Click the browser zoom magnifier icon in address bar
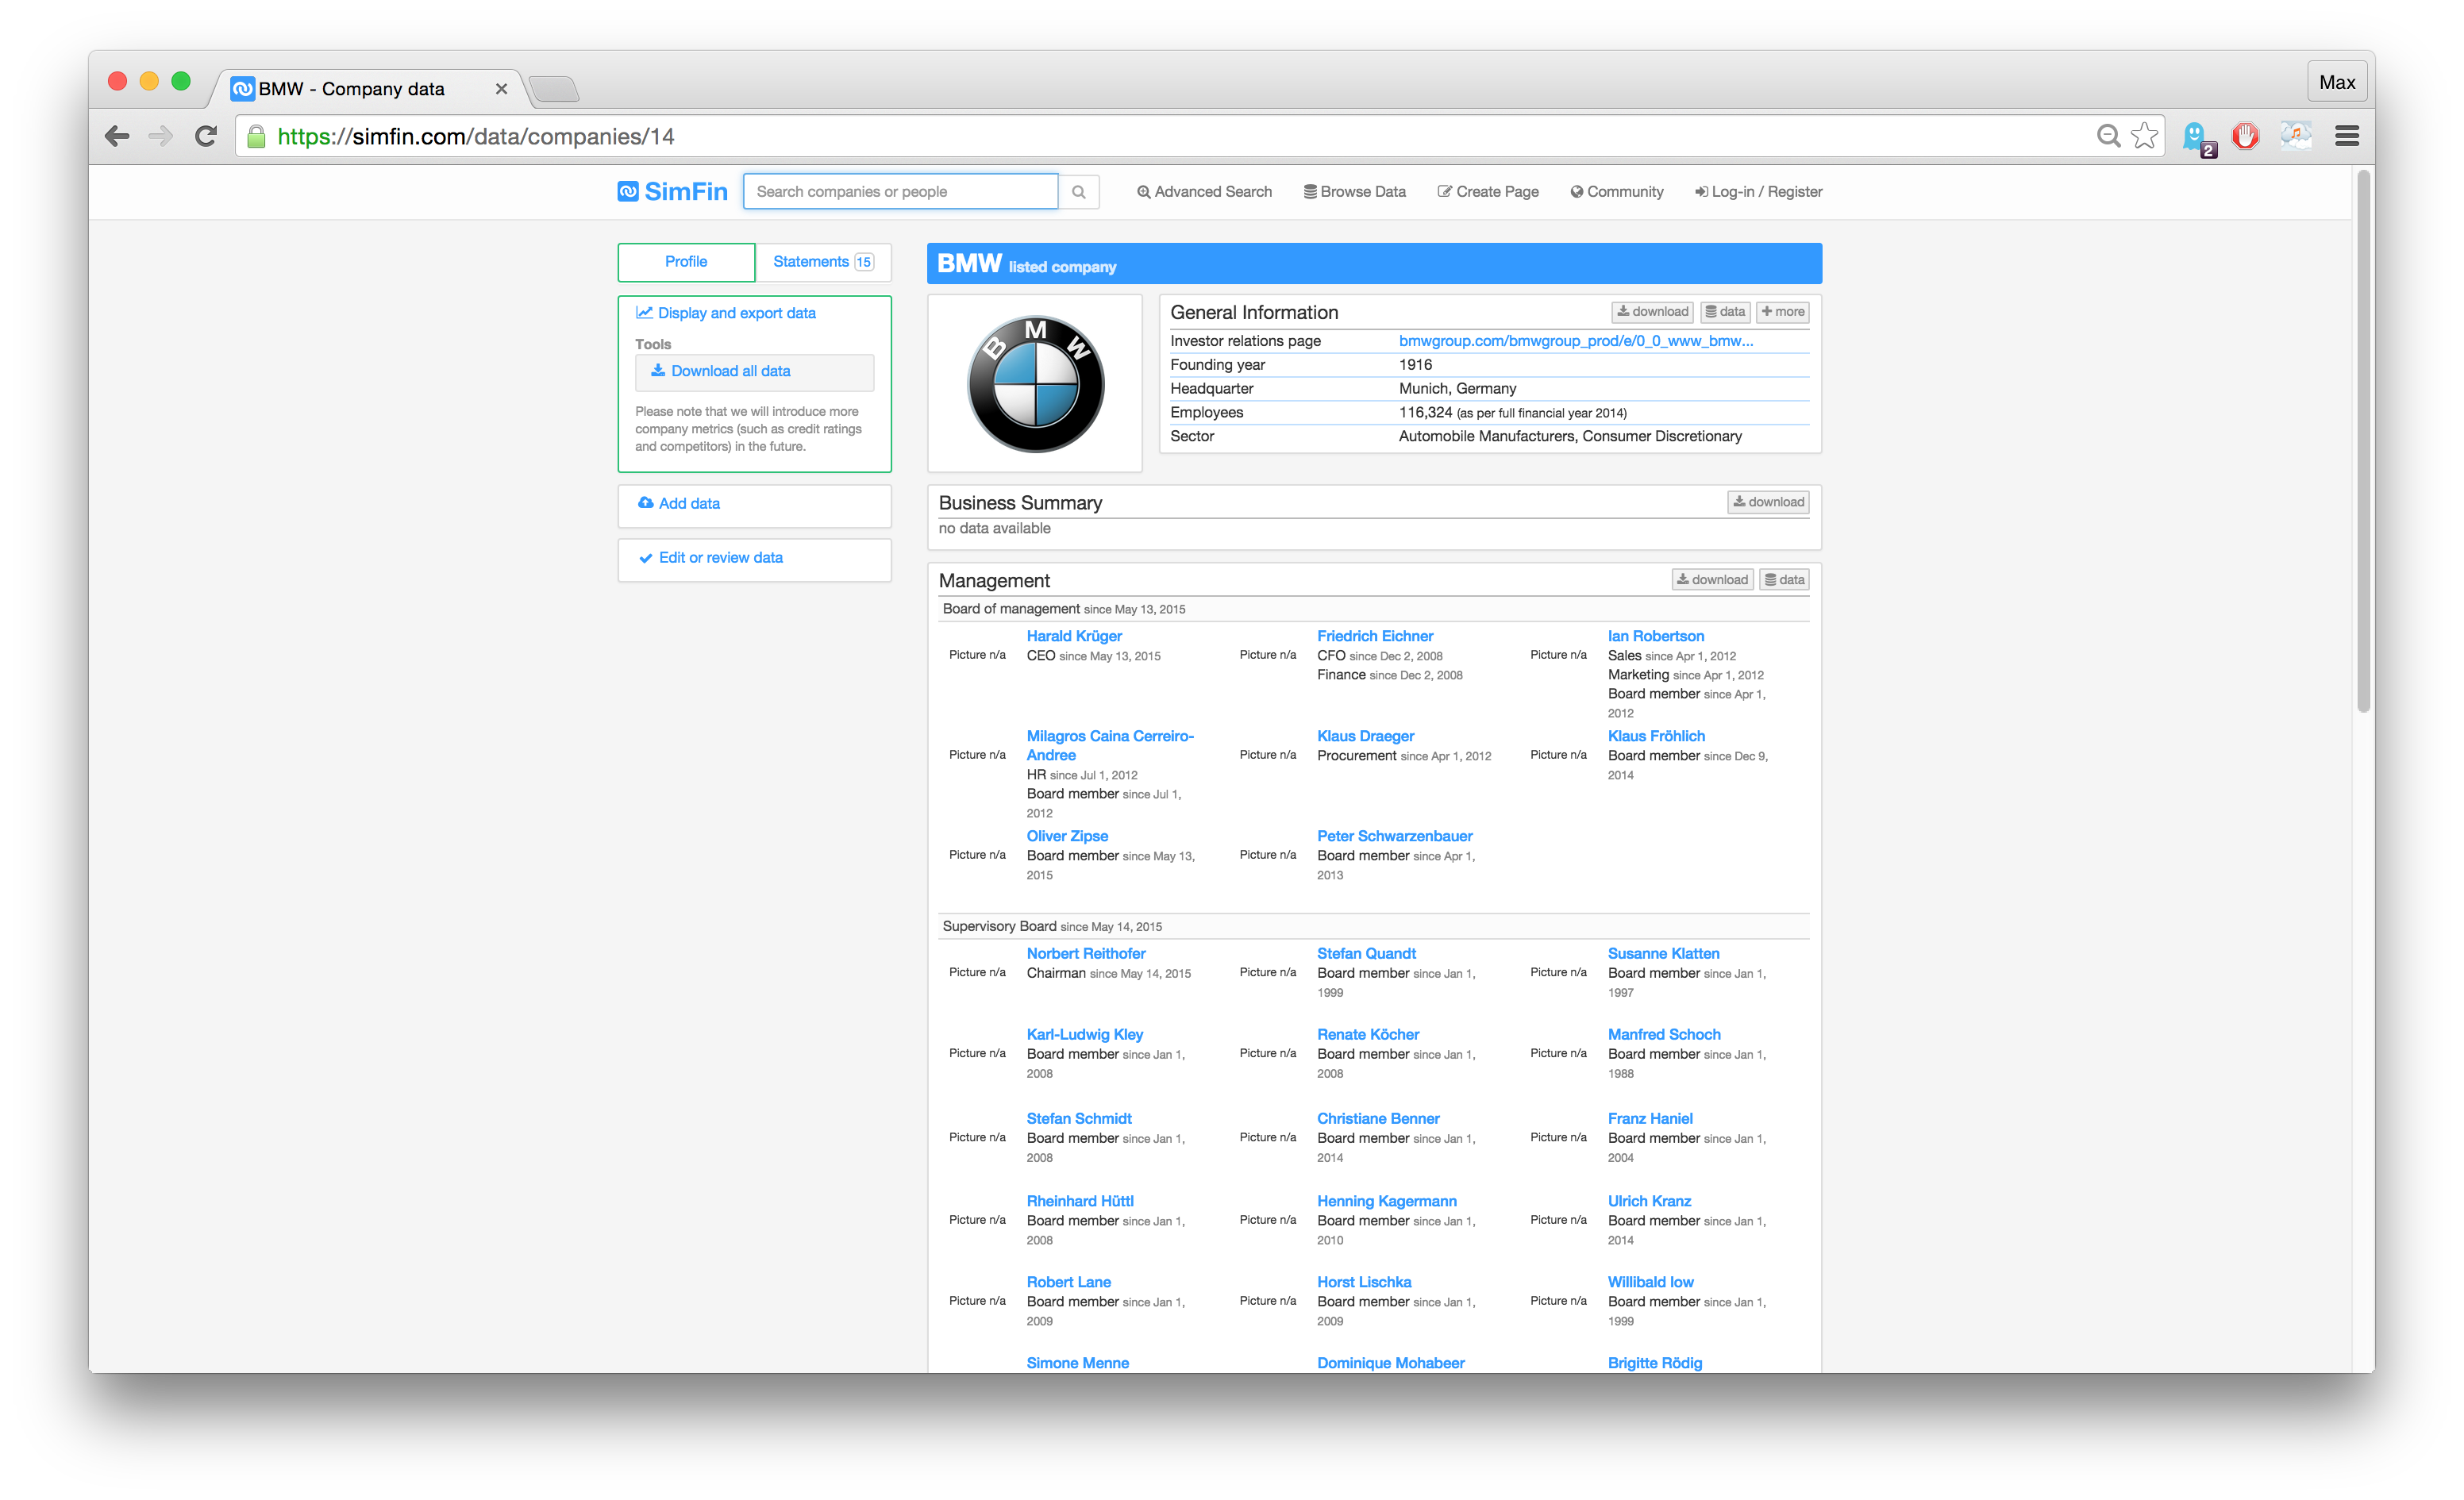This screenshot has width=2464, height=1500. tap(2108, 136)
